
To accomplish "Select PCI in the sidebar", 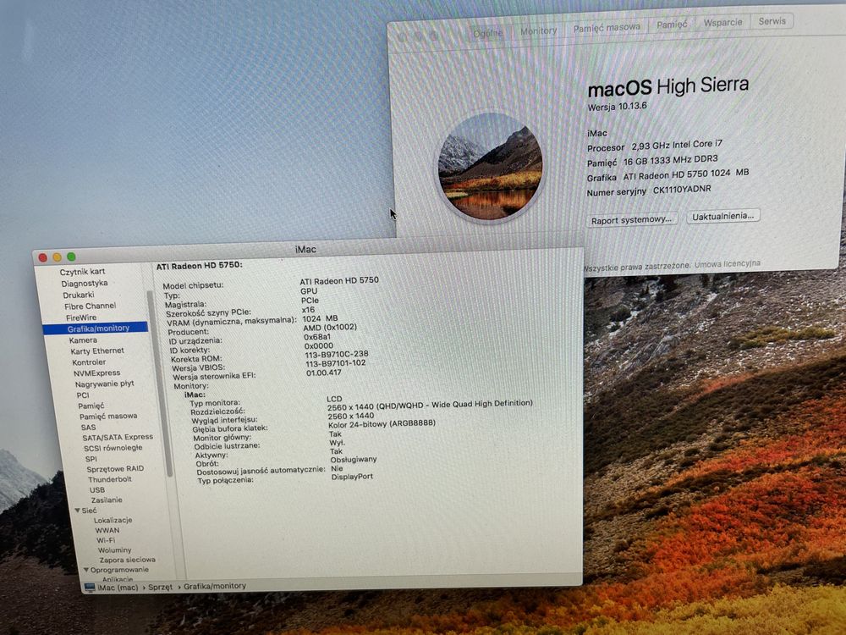I will (x=83, y=395).
